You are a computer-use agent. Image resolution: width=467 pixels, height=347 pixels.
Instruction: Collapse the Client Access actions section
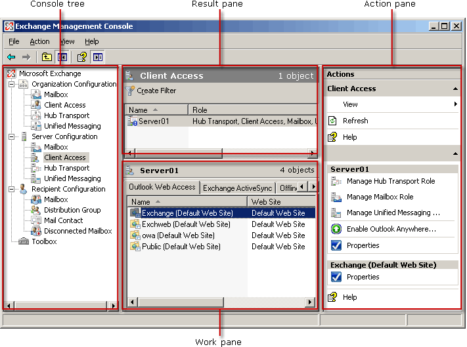click(x=455, y=89)
